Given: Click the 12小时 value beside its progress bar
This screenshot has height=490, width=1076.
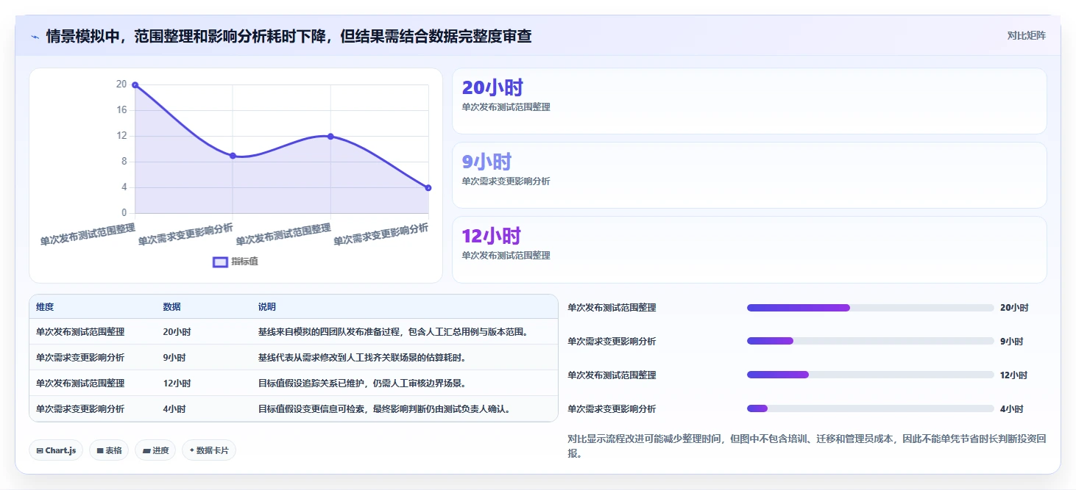Looking at the screenshot, I should [1014, 375].
